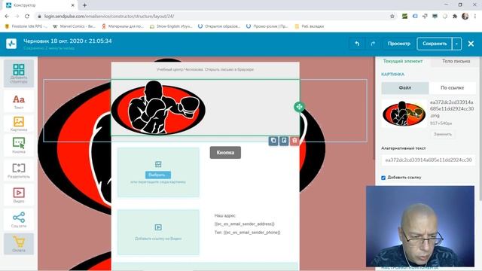This screenshot has width=482, height=271.
Task: Click the right panel vertical scrollbar
Action: 480,129
